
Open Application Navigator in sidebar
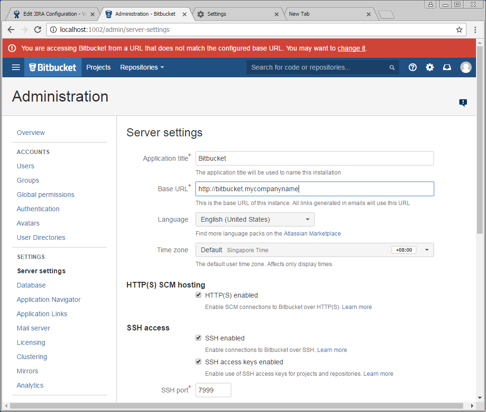pyautogui.click(x=49, y=299)
